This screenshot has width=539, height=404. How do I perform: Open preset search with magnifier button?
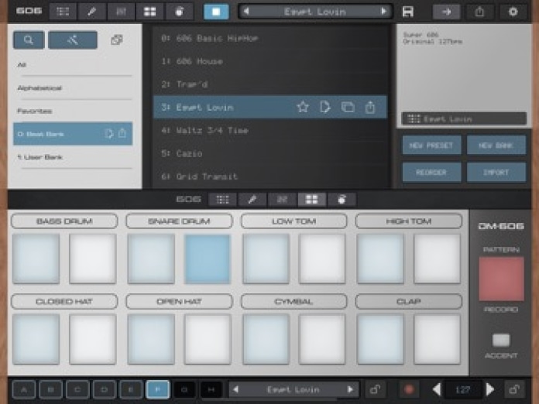coord(29,39)
